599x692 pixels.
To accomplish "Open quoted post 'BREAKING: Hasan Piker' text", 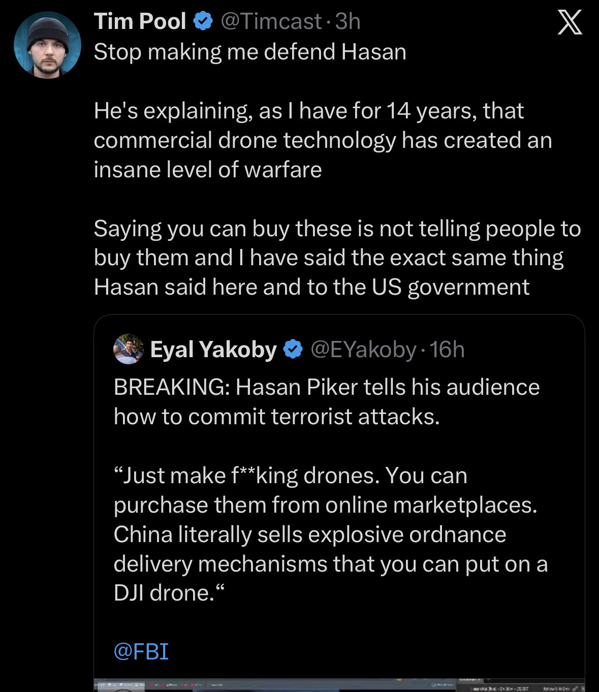I will coord(326,387).
